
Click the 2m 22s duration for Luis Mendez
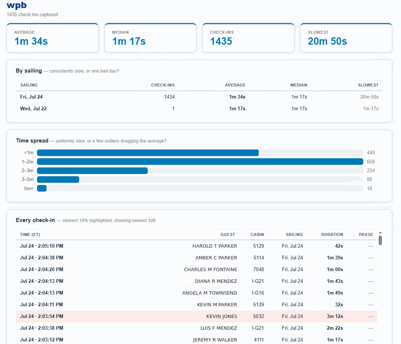click(x=335, y=328)
